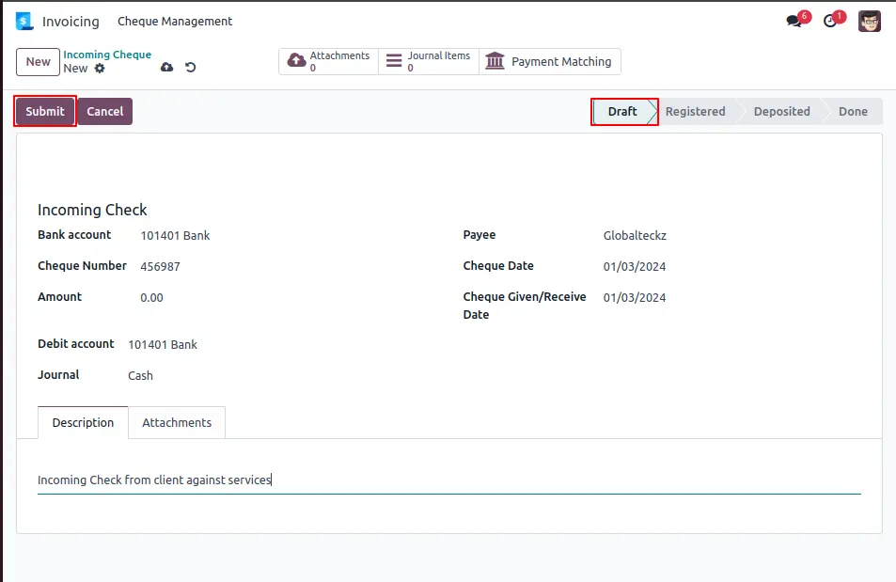This screenshot has height=582, width=896.
Task: Open the user avatar menu
Action: pos(869,21)
